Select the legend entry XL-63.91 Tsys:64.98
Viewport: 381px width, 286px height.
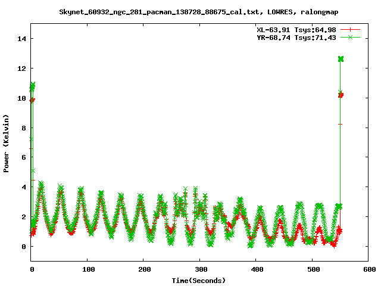pyautogui.click(x=296, y=30)
